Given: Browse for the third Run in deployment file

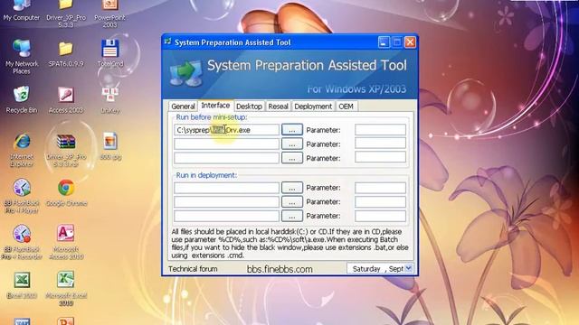Looking at the screenshot, I should [x=291, y=216].
